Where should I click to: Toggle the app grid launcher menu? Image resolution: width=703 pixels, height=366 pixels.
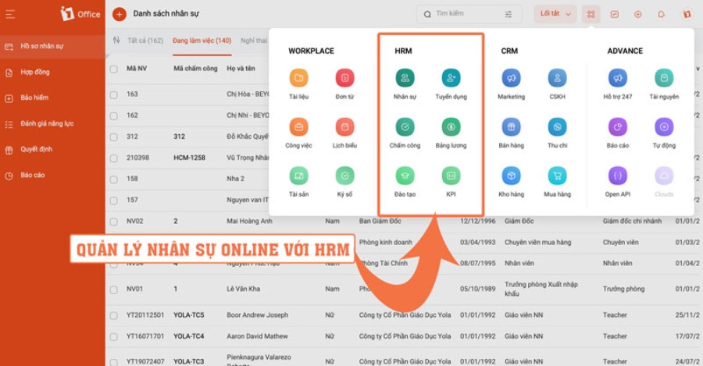click(591, 14)
